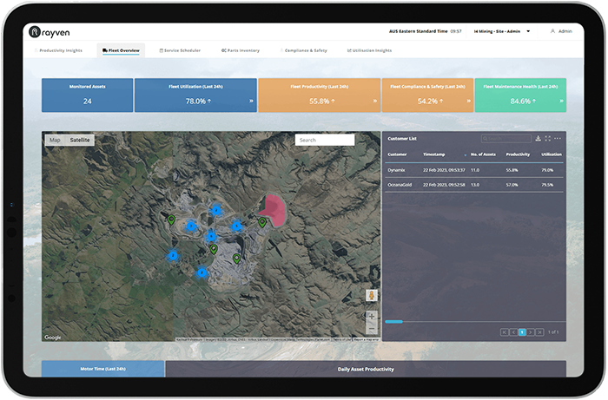Expand Customer List to fullscreen
Viewport: 608px width, 400px height.
point(548,139)
